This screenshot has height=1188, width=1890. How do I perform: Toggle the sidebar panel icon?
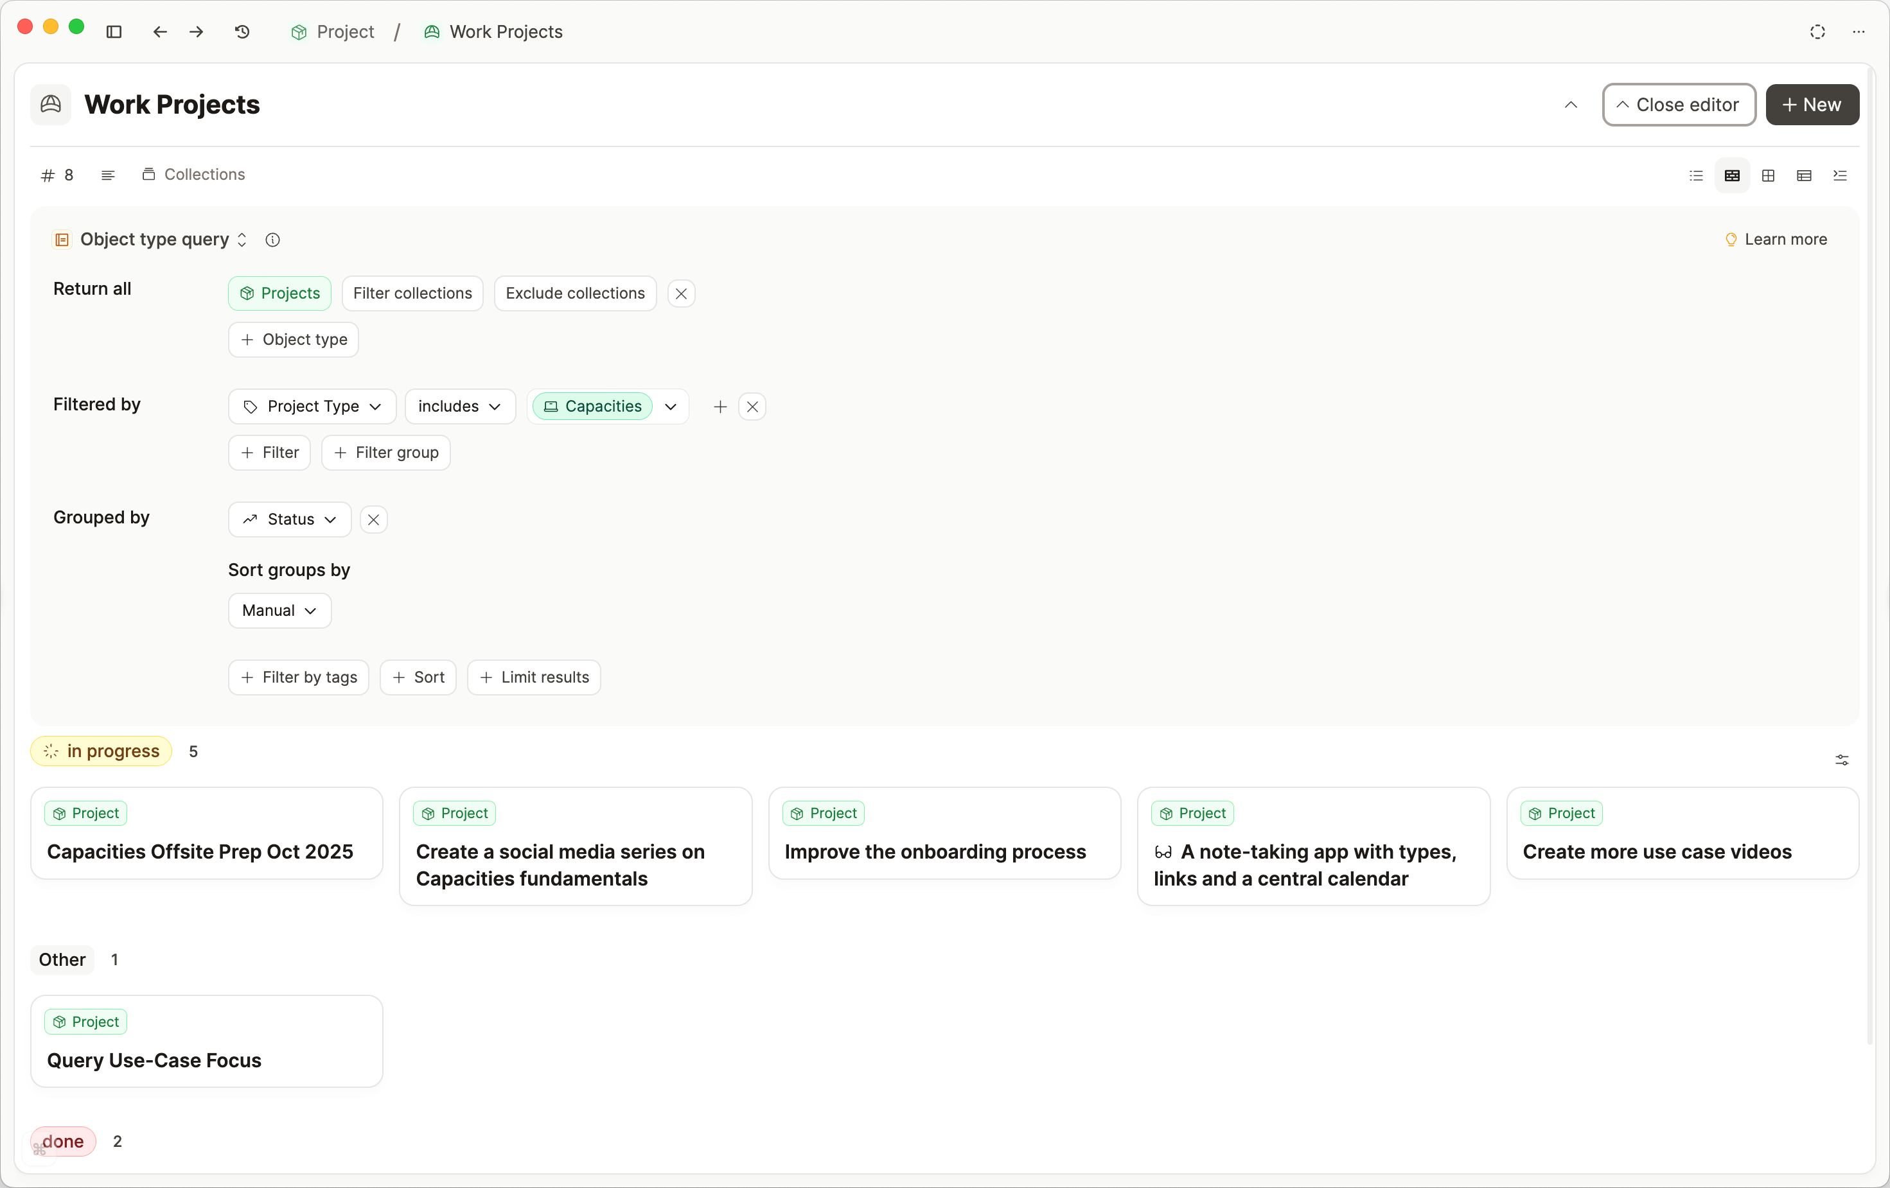click(x=114, y=31)
